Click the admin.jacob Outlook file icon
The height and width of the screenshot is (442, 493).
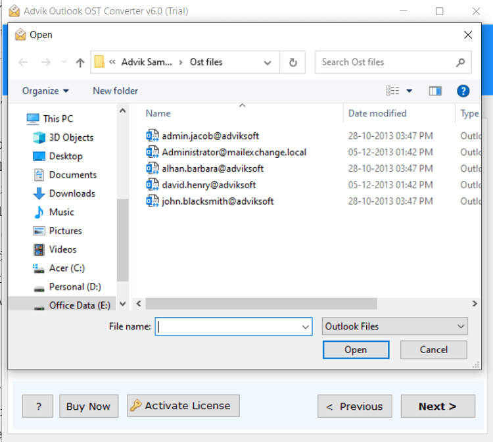pos(153,136)
